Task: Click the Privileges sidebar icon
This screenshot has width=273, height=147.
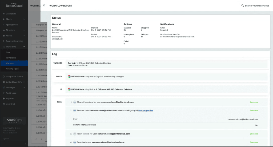Action: (4, 88)
